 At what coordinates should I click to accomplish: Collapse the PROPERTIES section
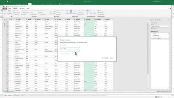[x=150, y=23]
